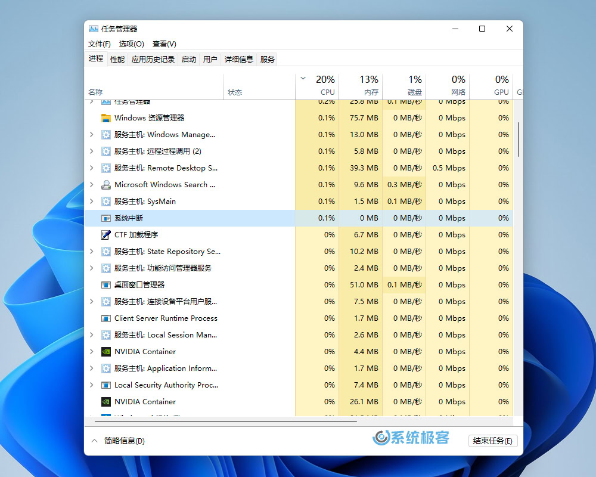Click the Microsoft Windows Search magnifier icon
The width and height of the screenshot is (596, 477).
coord(106,185)
